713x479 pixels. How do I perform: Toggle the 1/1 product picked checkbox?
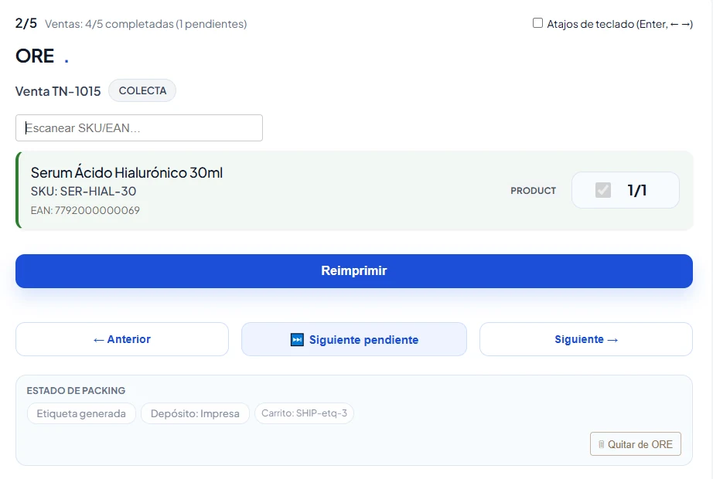[x=603, y=190]
